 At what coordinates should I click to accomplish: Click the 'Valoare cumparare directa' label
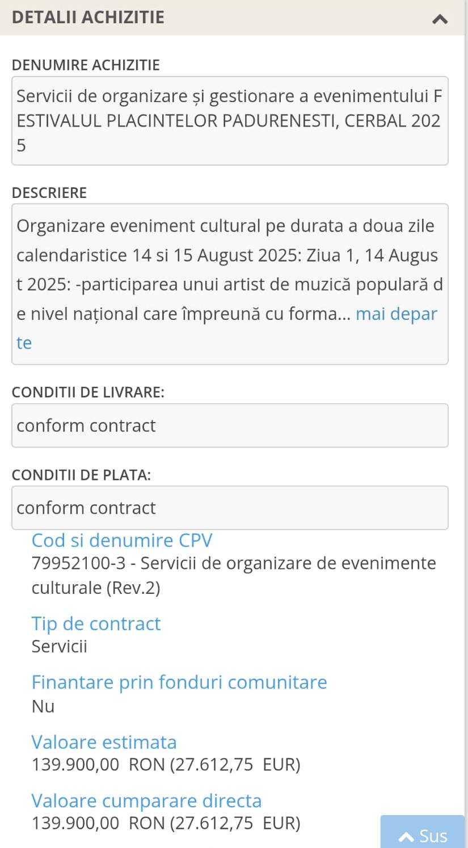pyautogui.click(x=146, y=800)
